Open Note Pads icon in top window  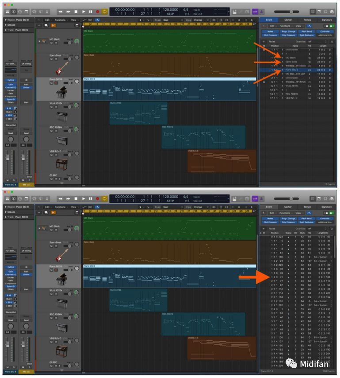pyautogui.click(x=319, y=12)
